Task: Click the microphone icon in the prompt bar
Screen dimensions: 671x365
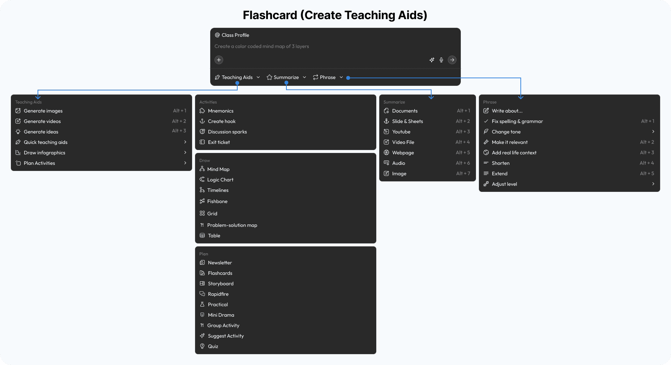Action: (441, 60)
